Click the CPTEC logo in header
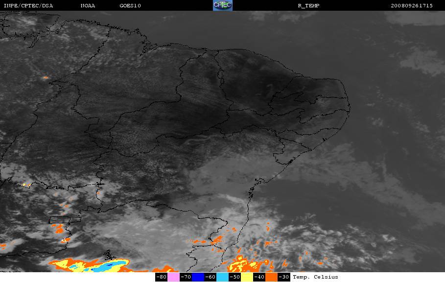 click(222, 5)
